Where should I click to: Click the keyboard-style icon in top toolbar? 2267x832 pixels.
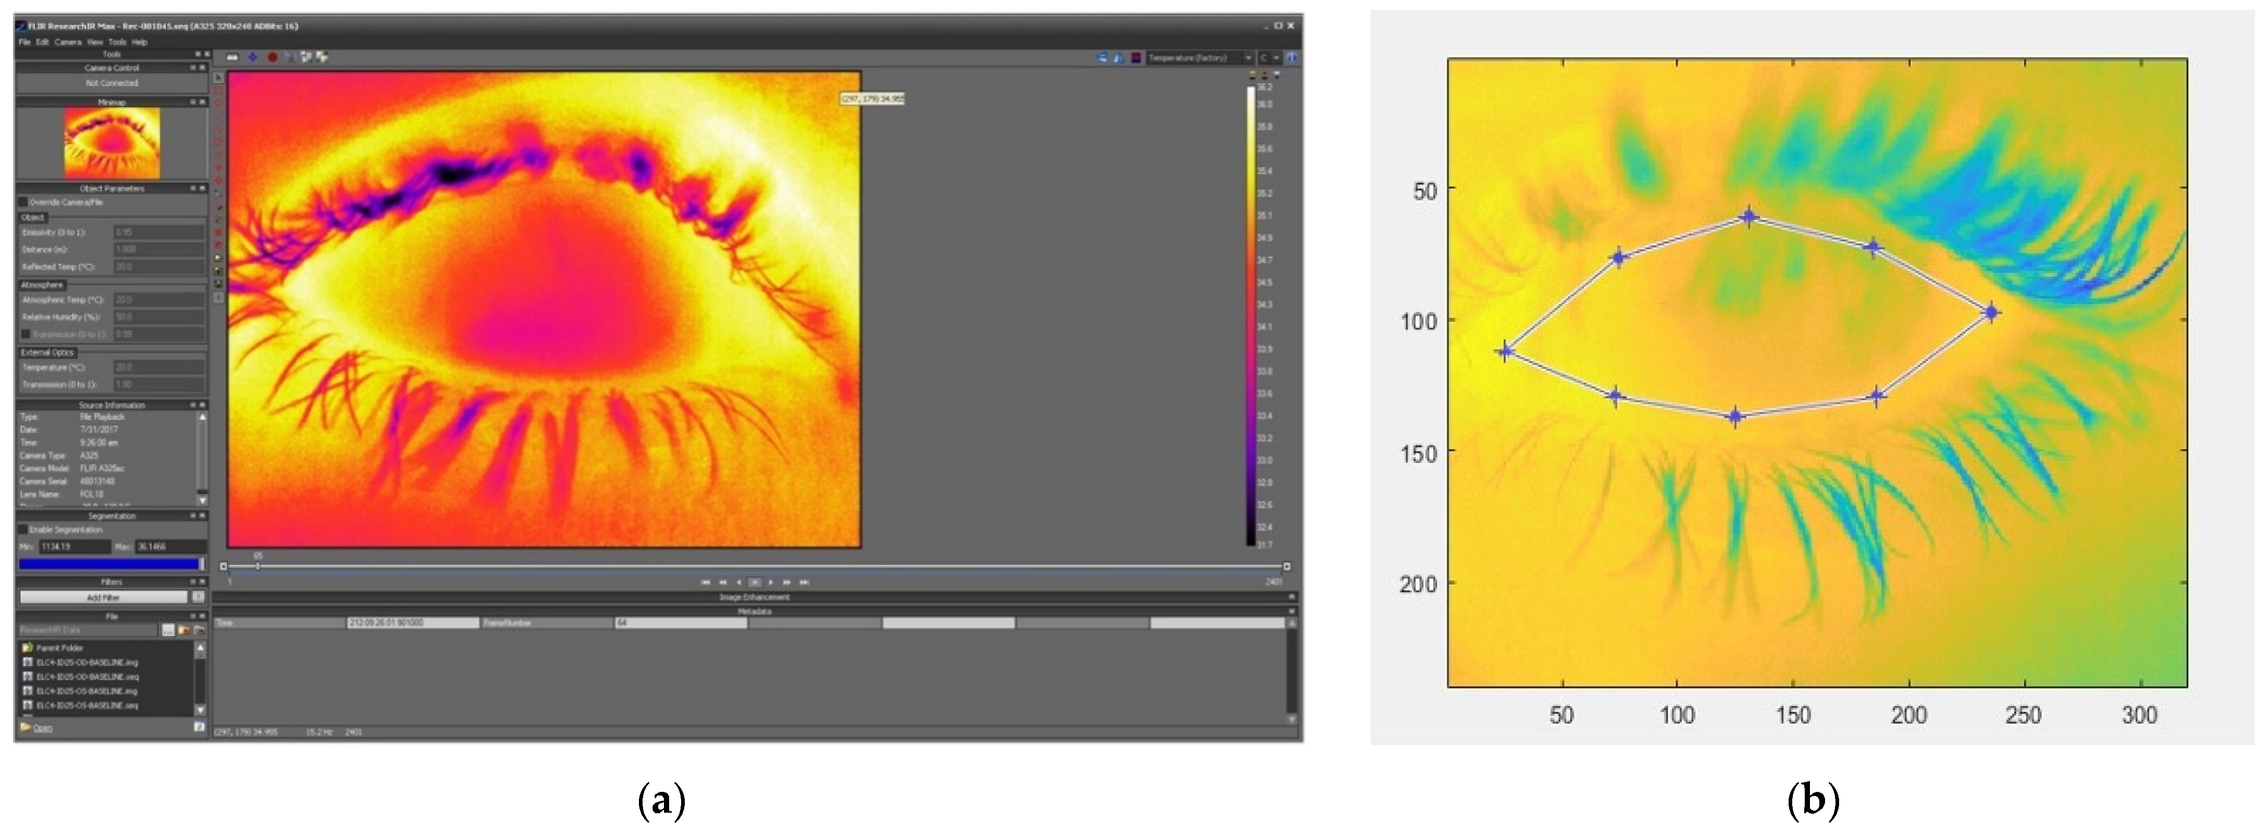coord(232,57)
